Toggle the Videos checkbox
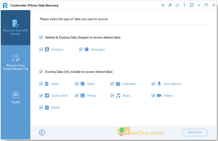218x141 pixels. (153, 96)
